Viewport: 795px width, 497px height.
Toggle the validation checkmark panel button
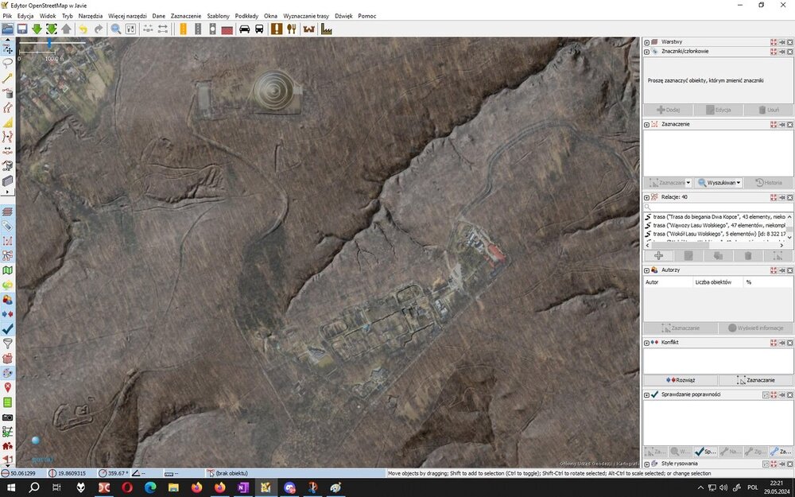point(8,328)
